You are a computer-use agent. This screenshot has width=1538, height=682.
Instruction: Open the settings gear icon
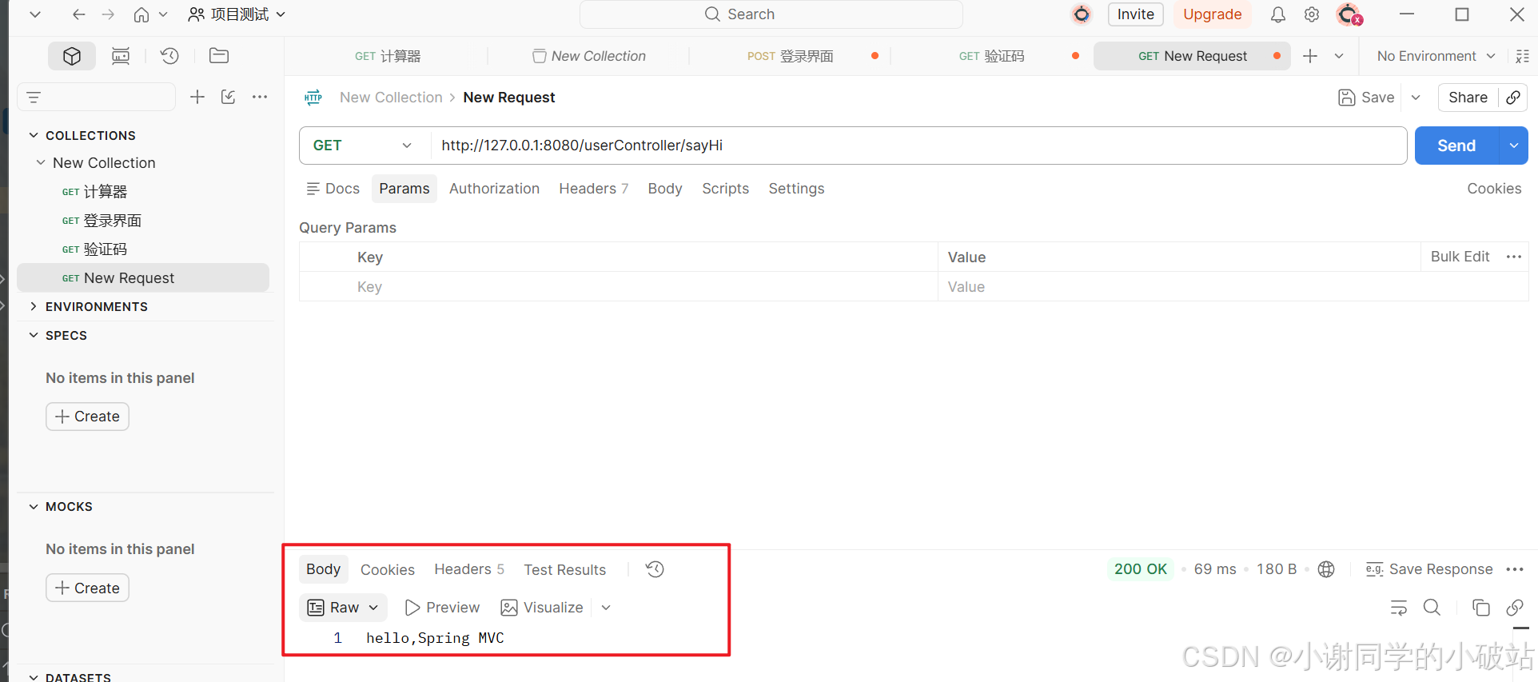[x=1312, y=14]
